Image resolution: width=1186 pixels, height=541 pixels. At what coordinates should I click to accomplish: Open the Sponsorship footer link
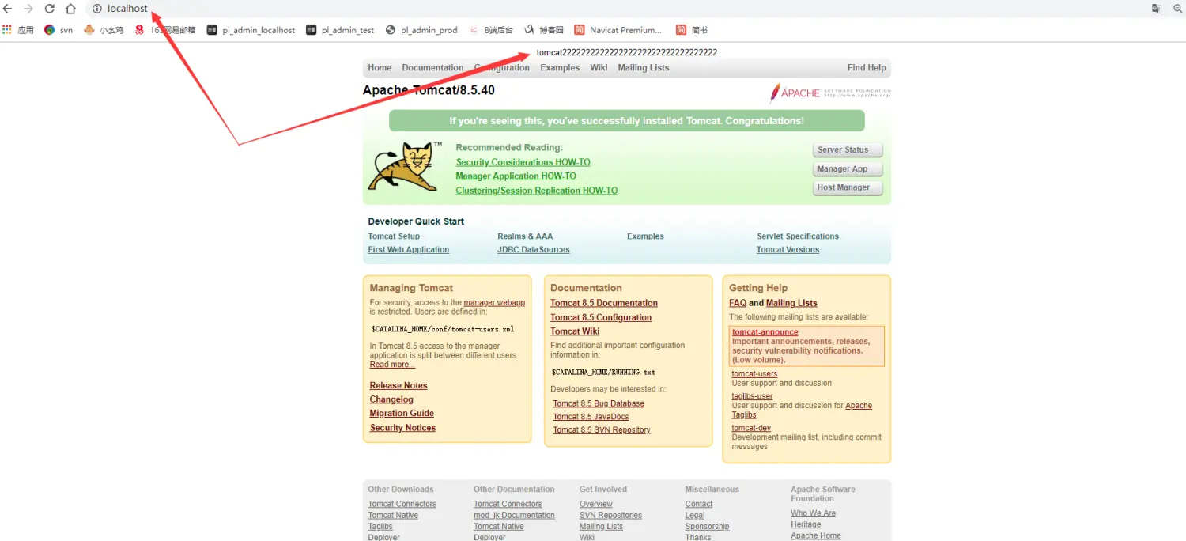(707, 527)
